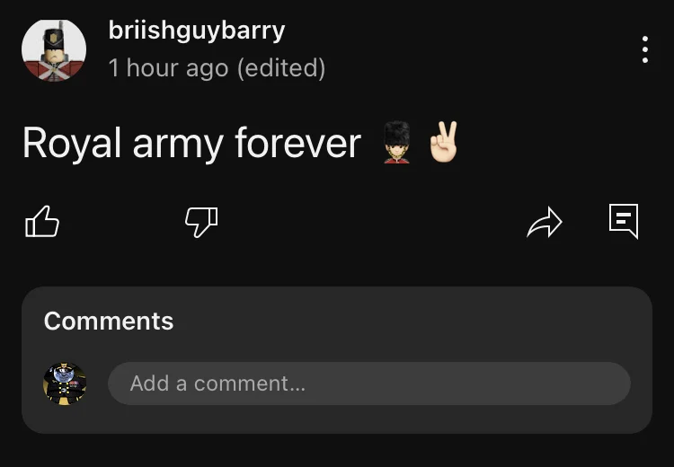The height and width of the screenshot is (467, 674).
Task: Select the (edited) label next to timestamp
Action: pyautogui.click(x=281, y=68)
